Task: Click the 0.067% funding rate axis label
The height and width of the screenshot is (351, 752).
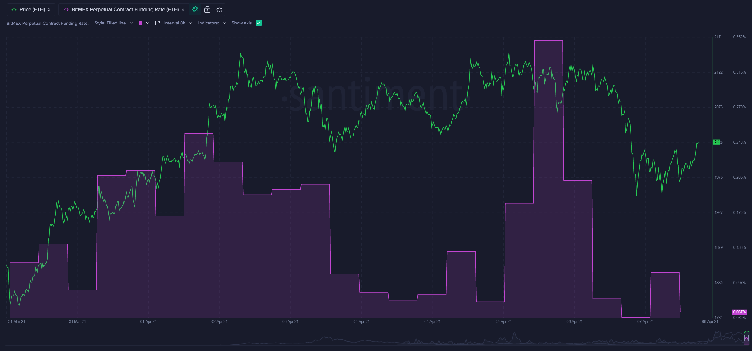Action: click(x=739, y=312)
